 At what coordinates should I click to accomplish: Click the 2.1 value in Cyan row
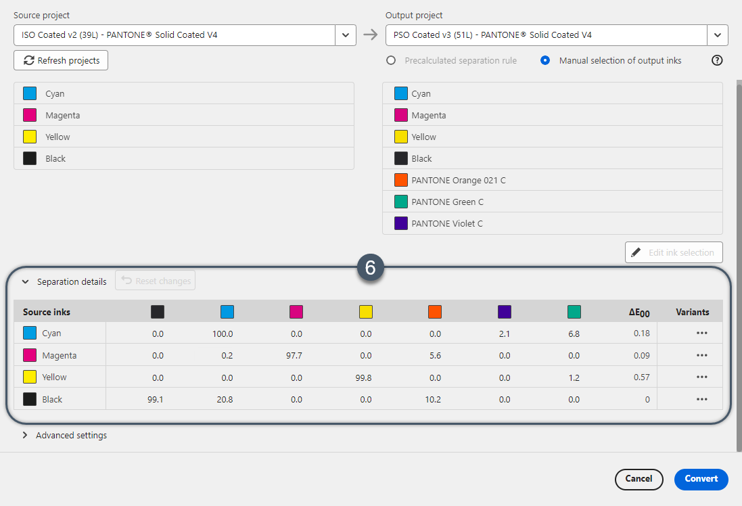pos(505,333)
